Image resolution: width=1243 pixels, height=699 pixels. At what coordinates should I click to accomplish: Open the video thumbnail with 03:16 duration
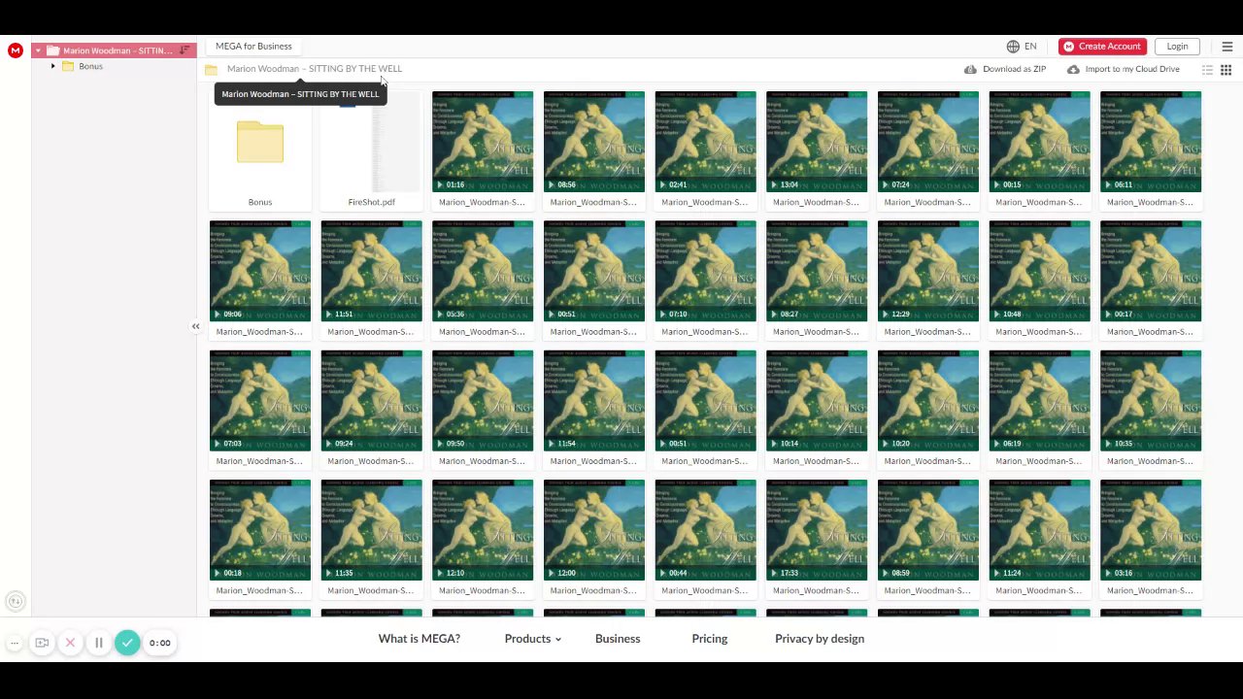[x=1151, y=537]
